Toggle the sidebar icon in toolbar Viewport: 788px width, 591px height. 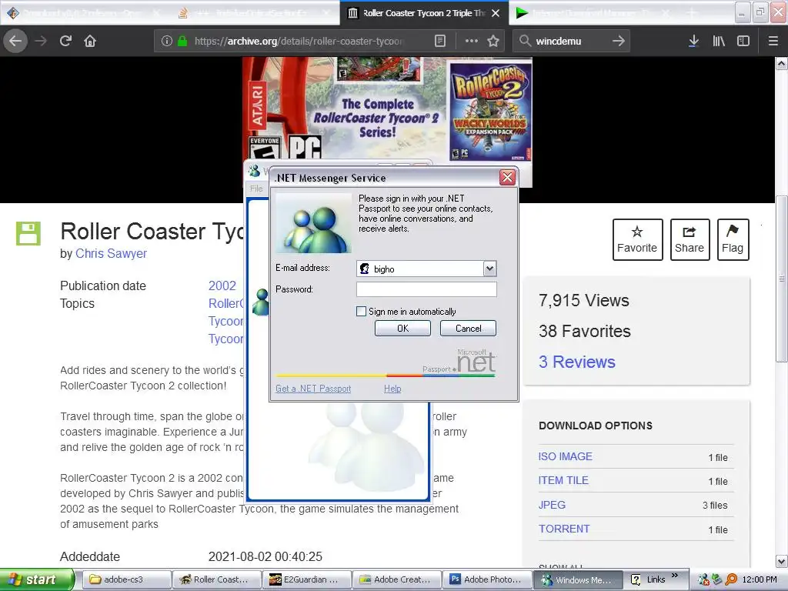click(x=743, y=41)
